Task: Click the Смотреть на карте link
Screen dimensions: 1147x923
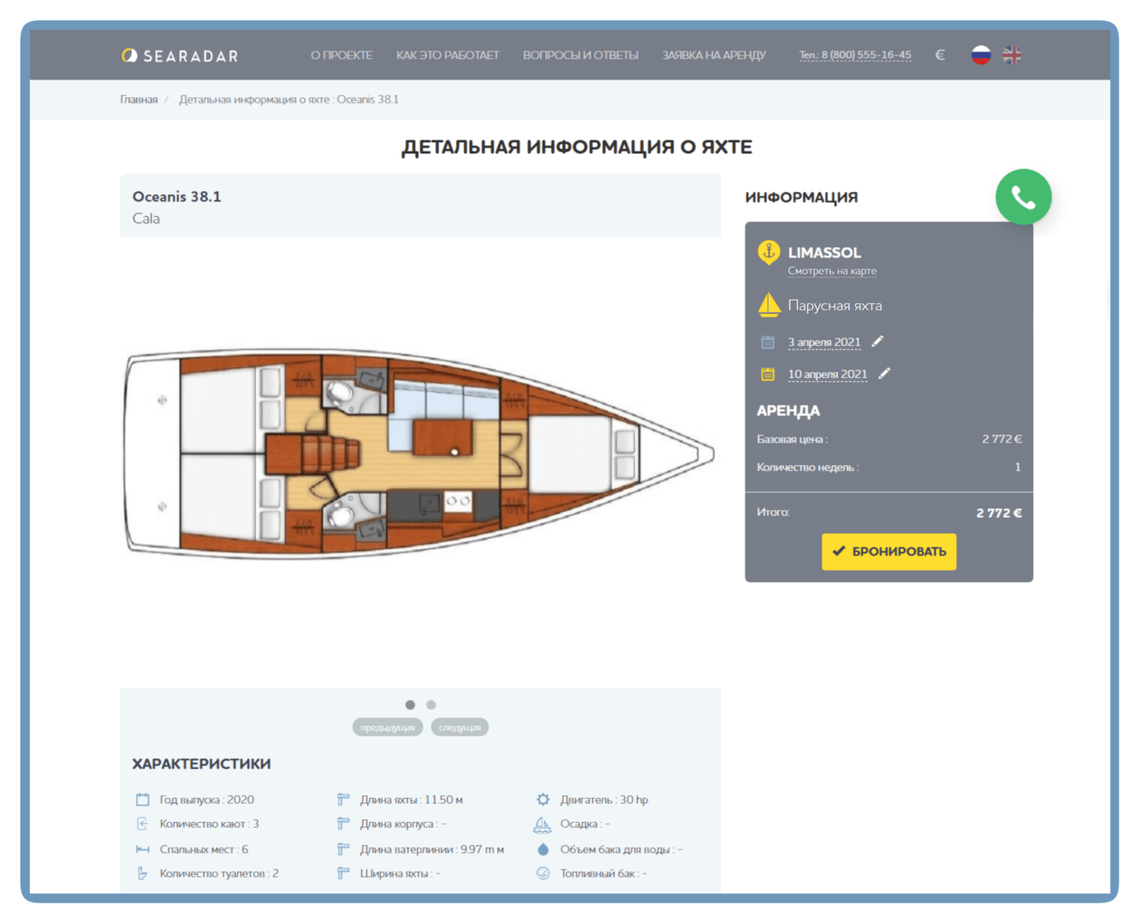Action: (832, 271)
